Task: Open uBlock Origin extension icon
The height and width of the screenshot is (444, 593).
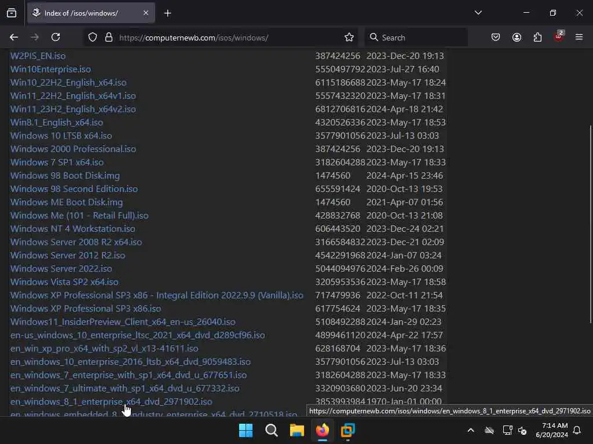Action: click(x=559, y=36)
